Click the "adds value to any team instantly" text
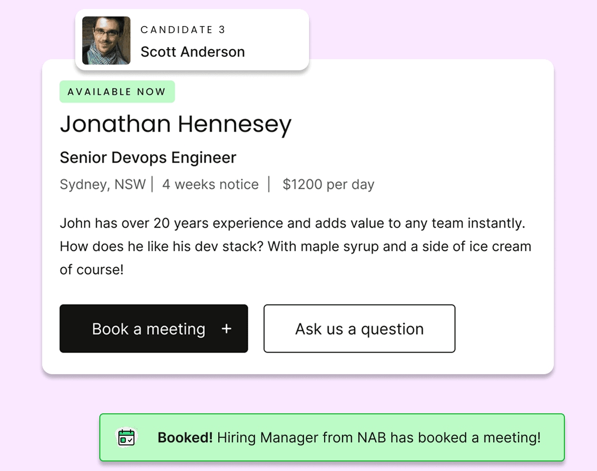This screenshot has width=597, height=471. [x=420, y=223]
